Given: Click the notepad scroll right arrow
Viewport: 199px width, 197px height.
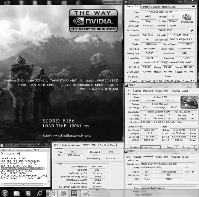Looking at the screenshot, I should click(x=45, y=185).
